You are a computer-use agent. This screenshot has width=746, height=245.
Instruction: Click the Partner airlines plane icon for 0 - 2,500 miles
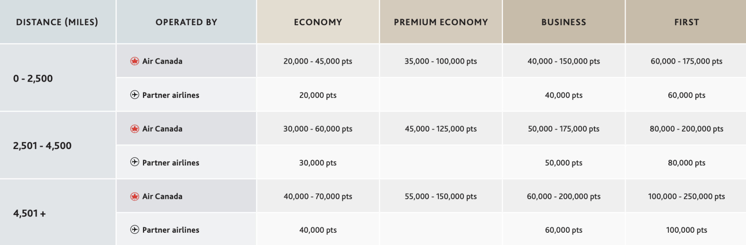pyautogui.click(x=135, y=95)
